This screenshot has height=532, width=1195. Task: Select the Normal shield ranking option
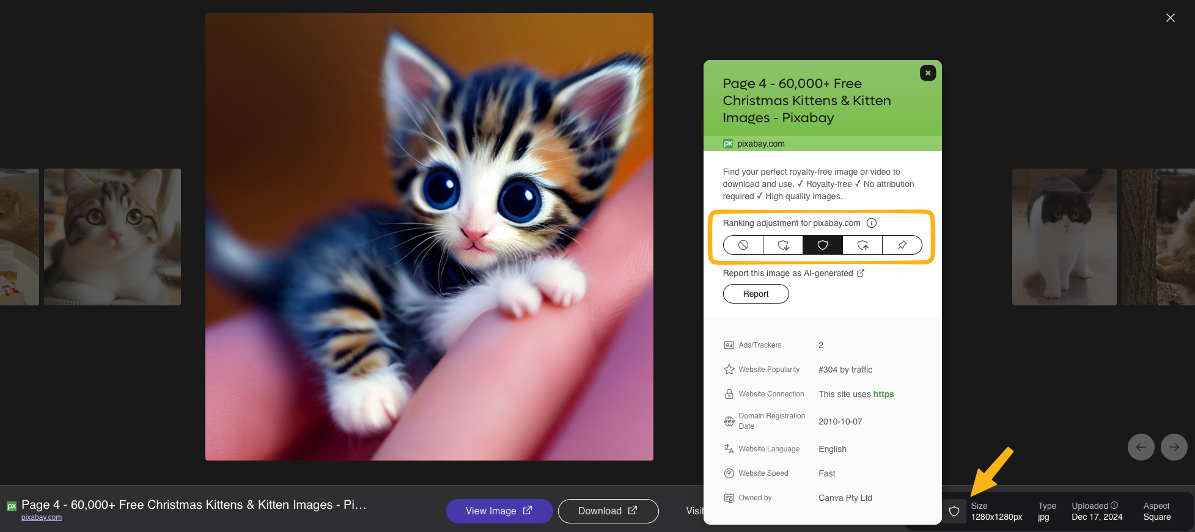(x=823, y=245)
